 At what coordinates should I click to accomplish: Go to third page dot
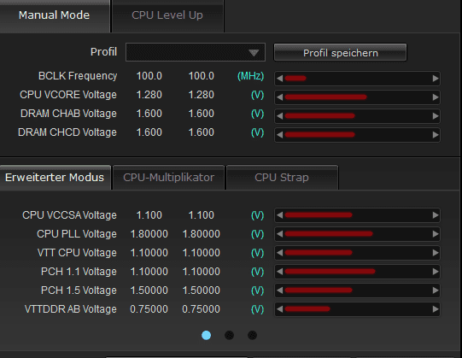click(x=252, y=335)
